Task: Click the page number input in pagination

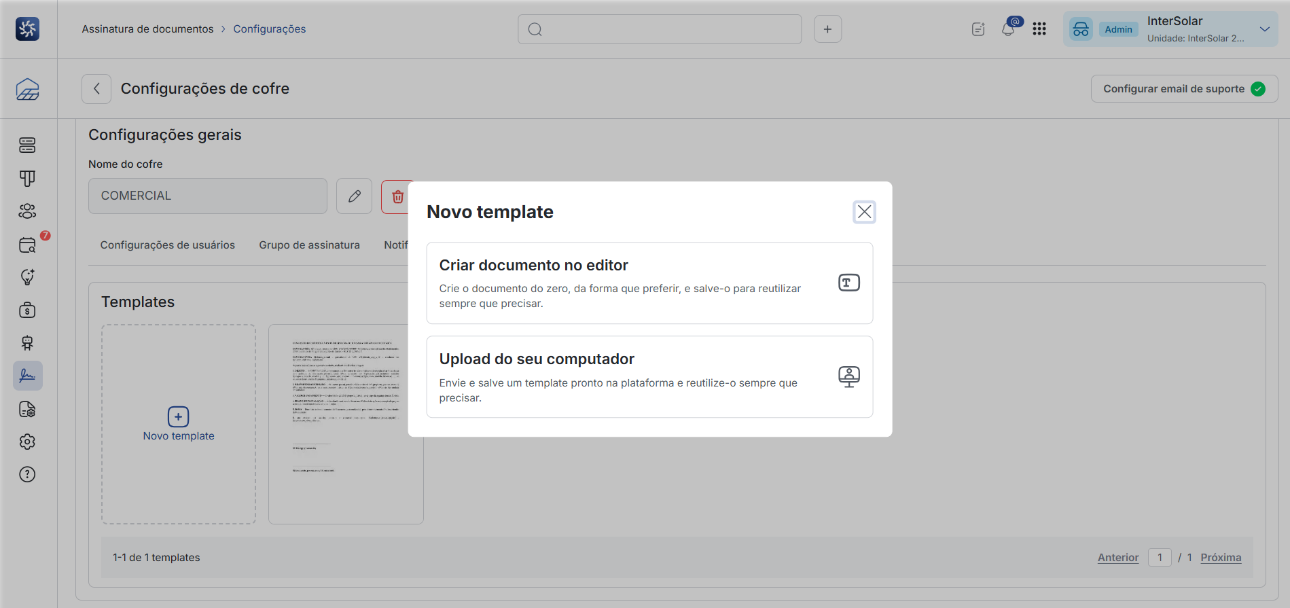Action: (1160, 558)
